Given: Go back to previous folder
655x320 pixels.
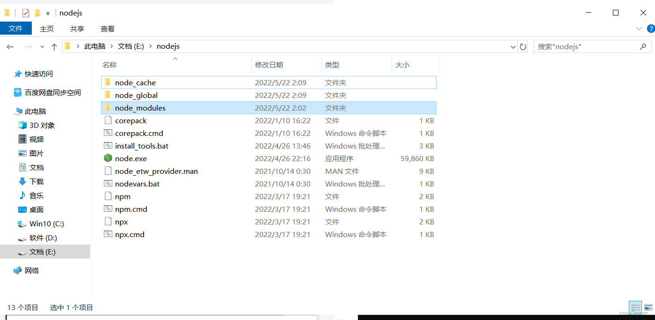Looking at the screenshot, I should pos(10,46).
